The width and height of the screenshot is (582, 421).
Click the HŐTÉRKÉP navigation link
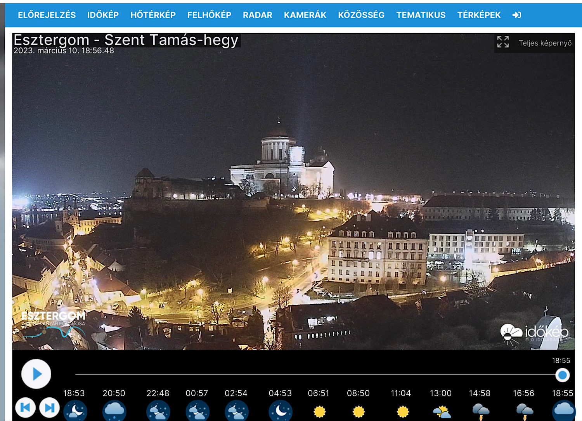(153, 15)
